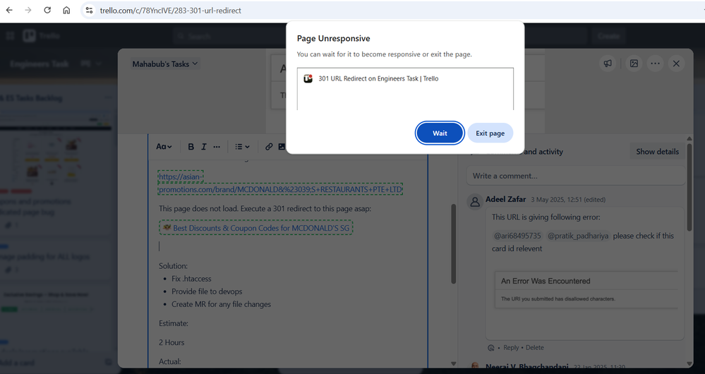Click activity panel scroll down arrow
The height and width of the screenshot is (374, 705).
(689, 363)
